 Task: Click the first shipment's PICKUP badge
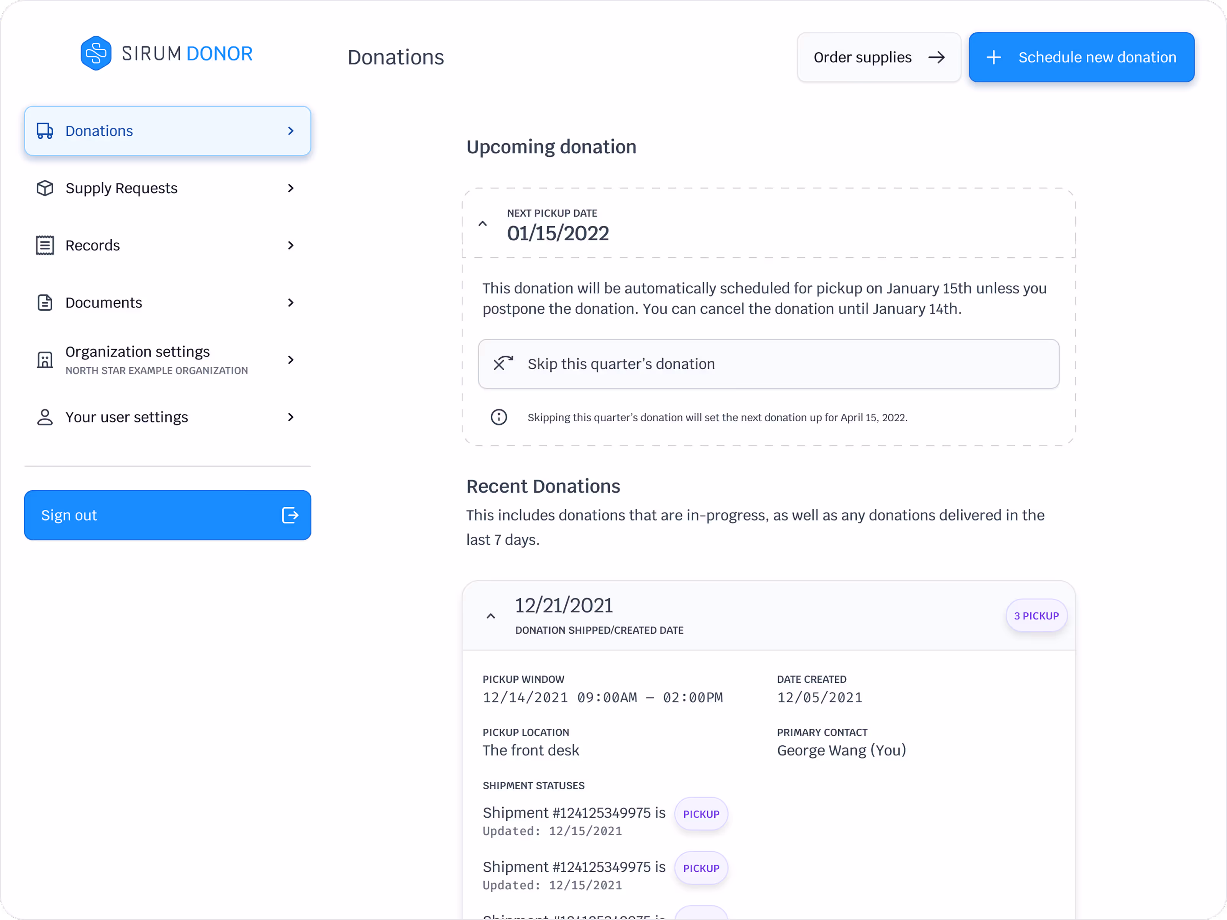pyautogui.click(x=701, y=814)
